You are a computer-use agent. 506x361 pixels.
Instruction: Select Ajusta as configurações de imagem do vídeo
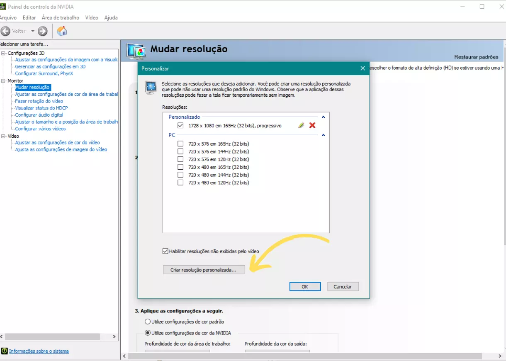[x=61, y=149]
